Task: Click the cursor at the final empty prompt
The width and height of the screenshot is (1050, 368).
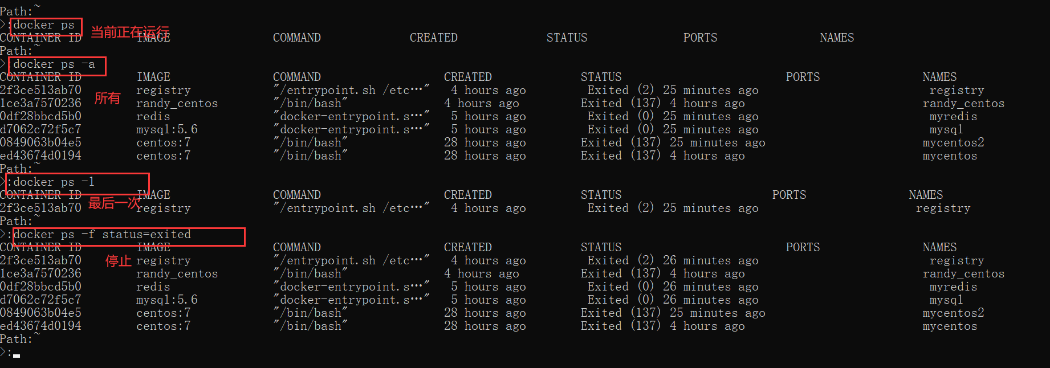Action: pyautogui.click(x=17, y=355)
